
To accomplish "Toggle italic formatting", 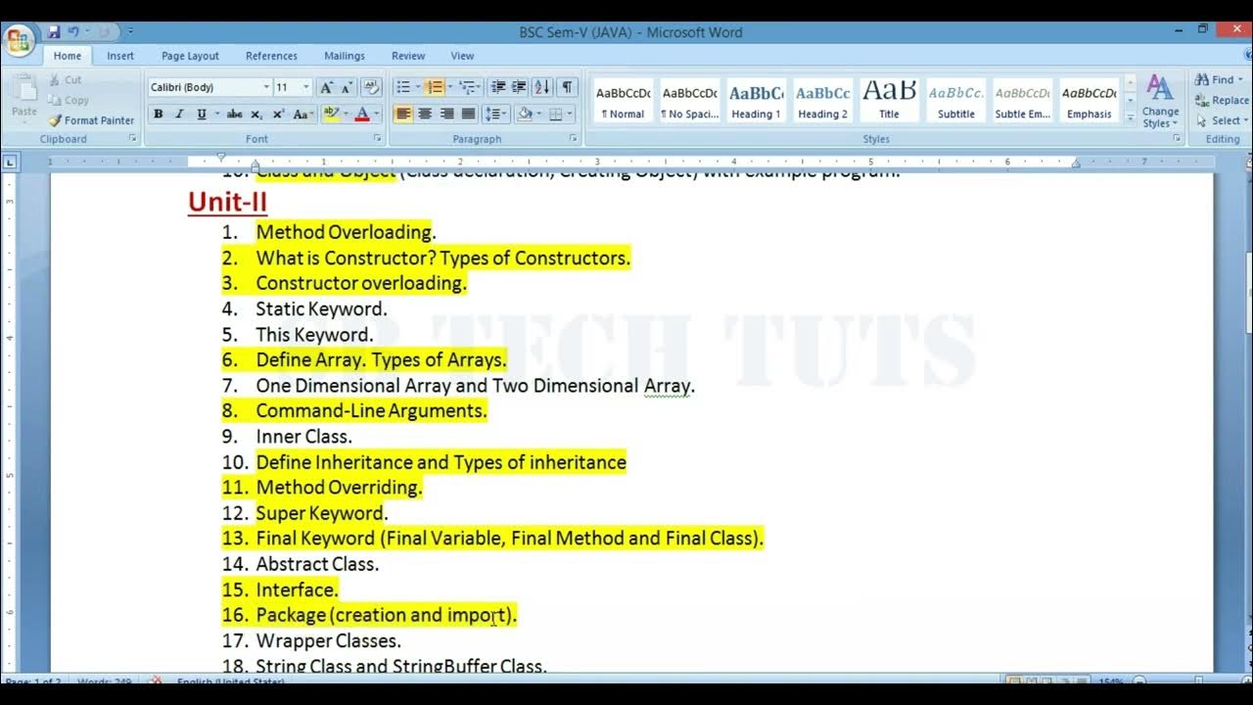I will [179, 115].
